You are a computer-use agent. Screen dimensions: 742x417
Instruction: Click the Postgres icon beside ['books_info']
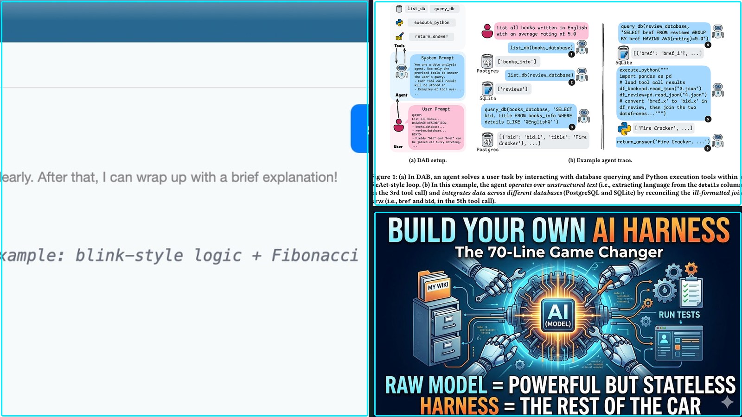pos(487,61)
